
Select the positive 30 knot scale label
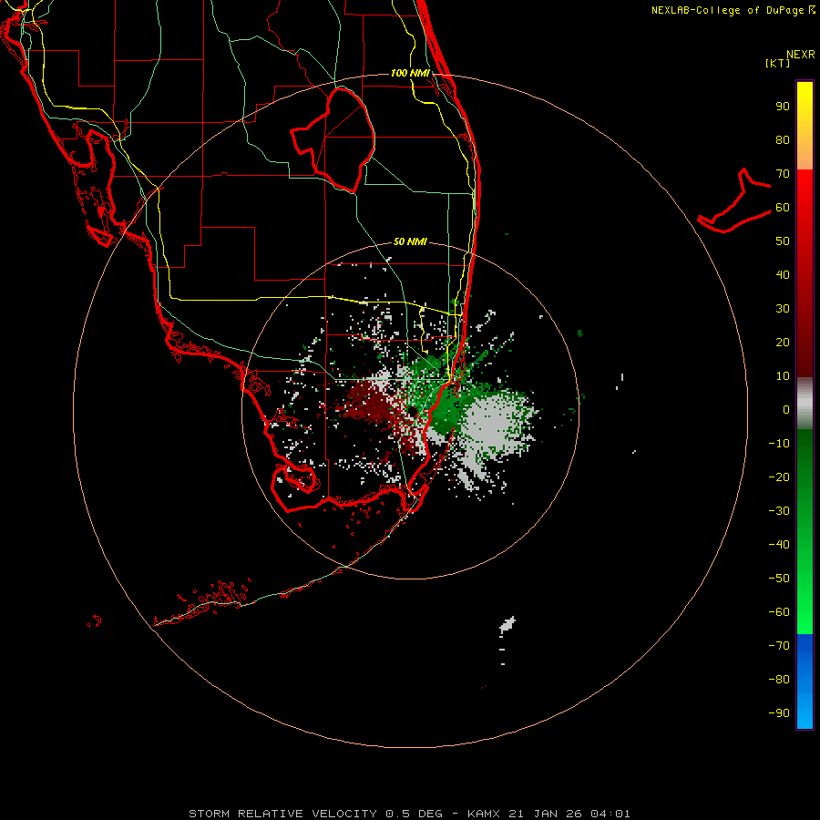[x=783, y=309]
